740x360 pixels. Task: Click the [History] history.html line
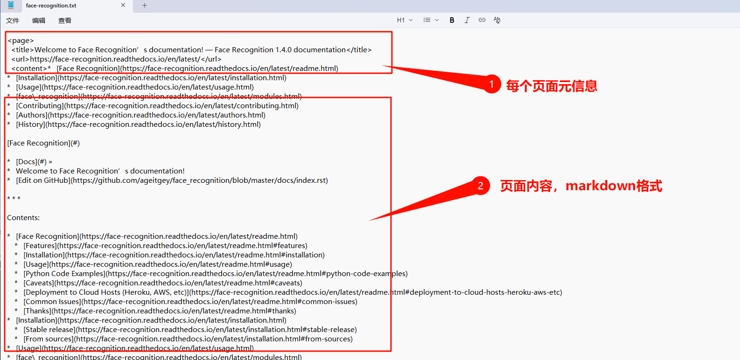coord(134,125)
